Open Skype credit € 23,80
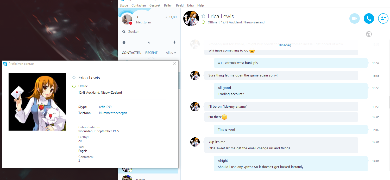This screenshot has width=390, height=180. (x=171, y=17)
